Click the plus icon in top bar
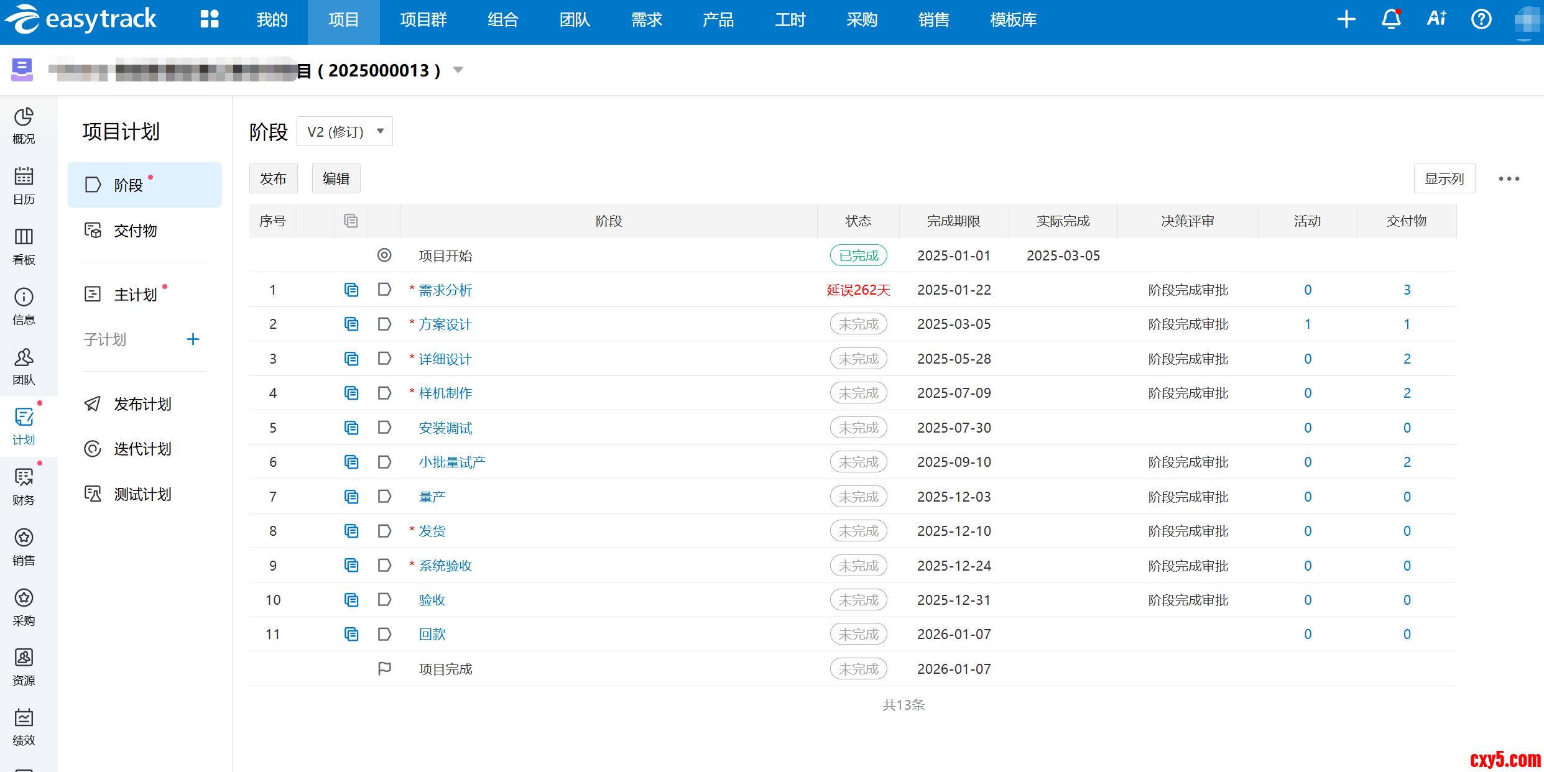 [x=1346, y=20]
